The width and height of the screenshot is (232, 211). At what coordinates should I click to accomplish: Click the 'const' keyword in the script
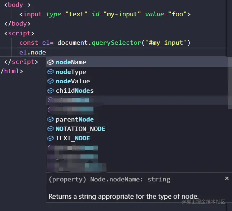coord(29,43)
